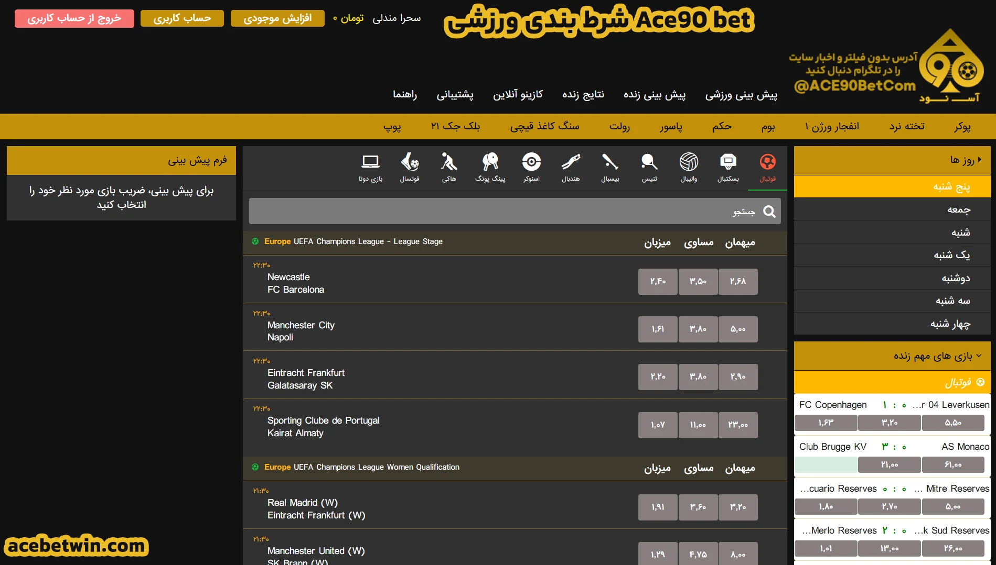Image resolution: width=996 pixels, height=565 pixels.
Task: Open the 'کازینو آنلاین' menu item
Action: coord(518,95)
